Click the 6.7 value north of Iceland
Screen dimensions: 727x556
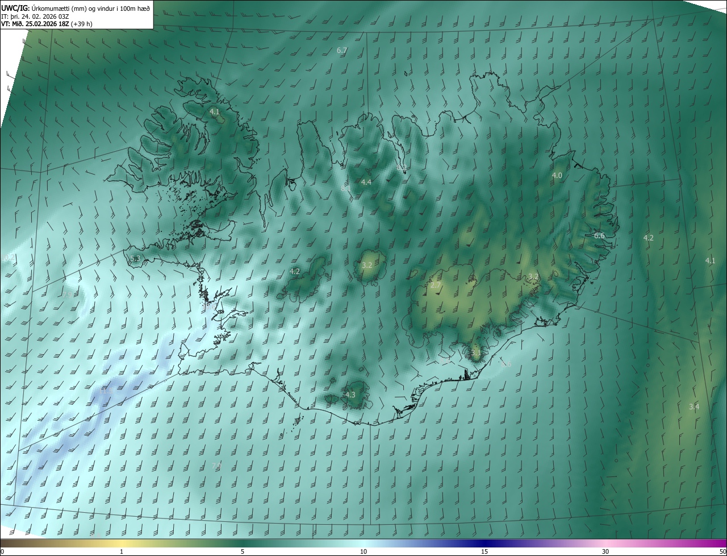(x=342, y=51)
